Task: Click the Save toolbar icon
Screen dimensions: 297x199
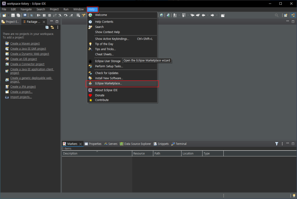Action: 13,15
